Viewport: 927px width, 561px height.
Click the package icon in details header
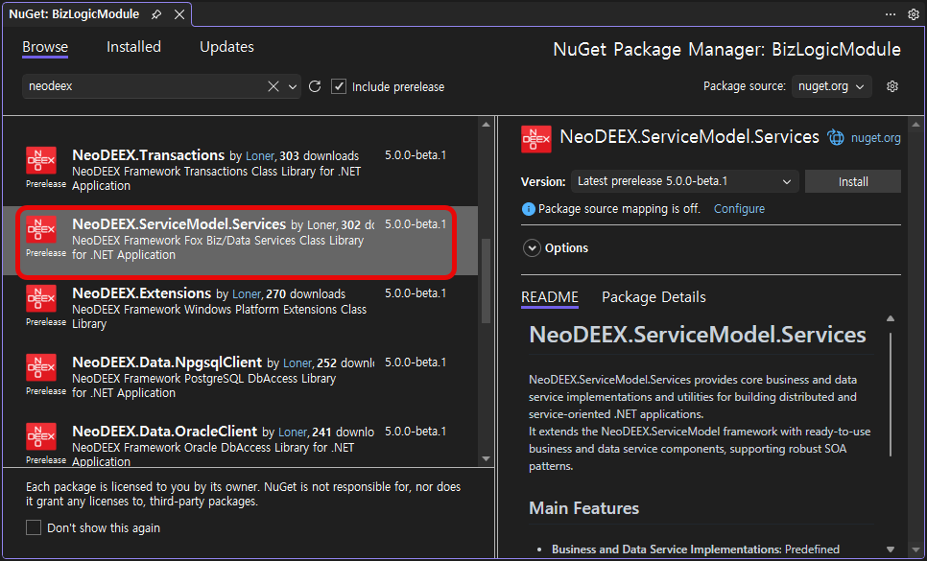coord(536,139)
